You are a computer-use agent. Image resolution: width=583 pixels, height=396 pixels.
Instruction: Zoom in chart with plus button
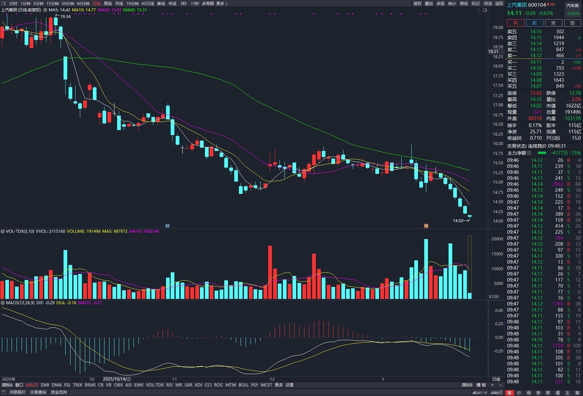(492, 385)
